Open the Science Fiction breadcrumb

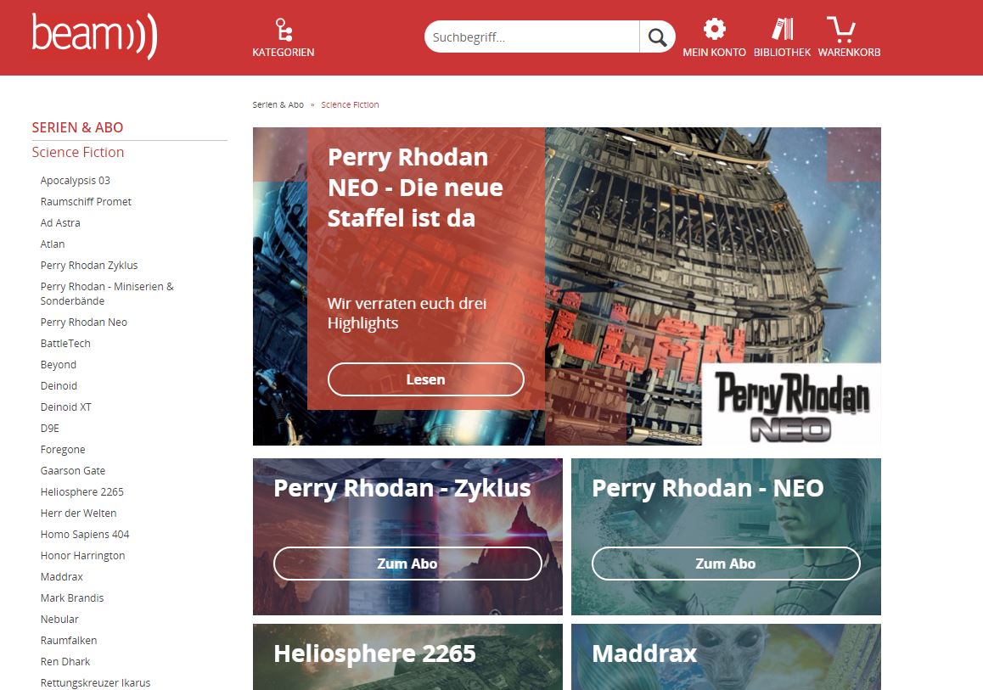point(350,104)
